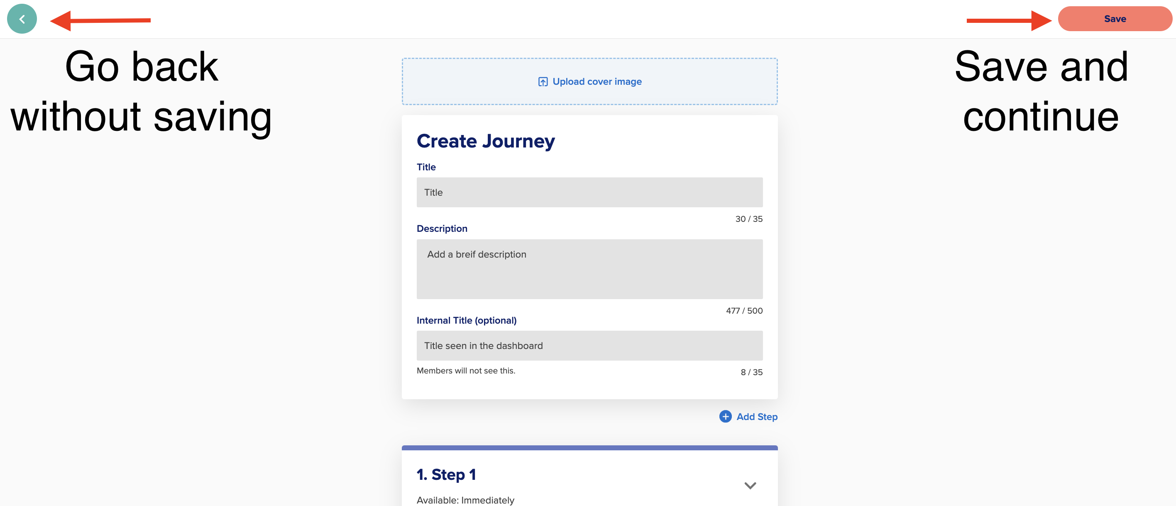Image resolution: width=1176 pixels, height=506 pixels.
Task: Click the red arrow pointing to Save
Action: click(x=1009, y=20)
